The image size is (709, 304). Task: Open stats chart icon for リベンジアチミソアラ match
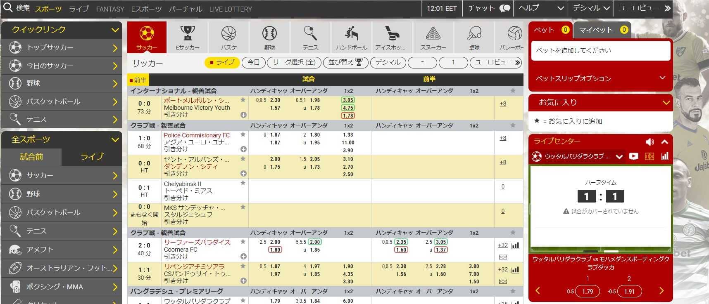pyautogui.click(x=515, y=270)
